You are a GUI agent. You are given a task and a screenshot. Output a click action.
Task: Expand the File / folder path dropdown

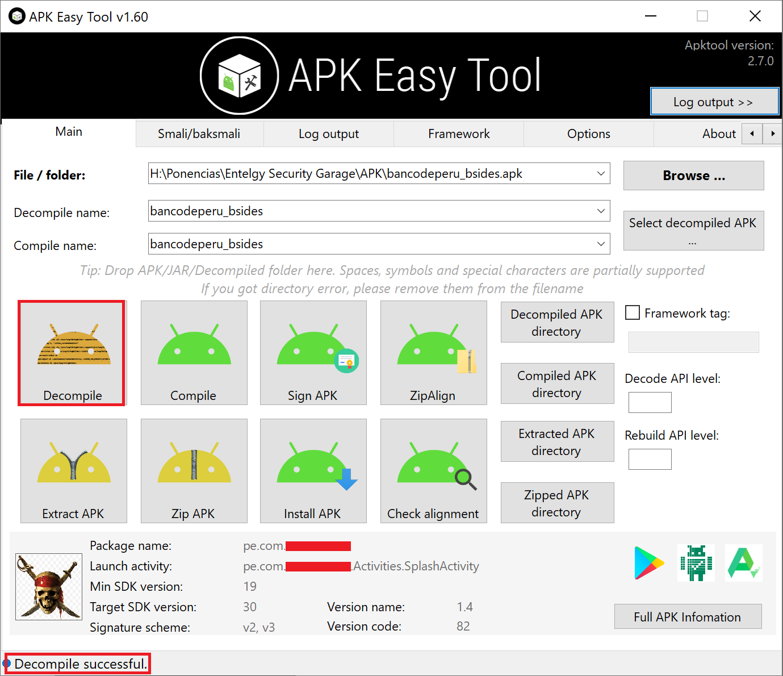coord(601,173)
